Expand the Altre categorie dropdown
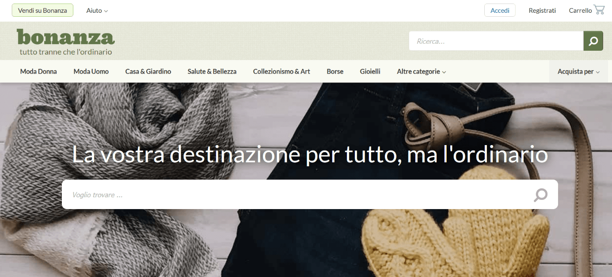612x277 pixels. pyautogui.click(x=422, y=71)
